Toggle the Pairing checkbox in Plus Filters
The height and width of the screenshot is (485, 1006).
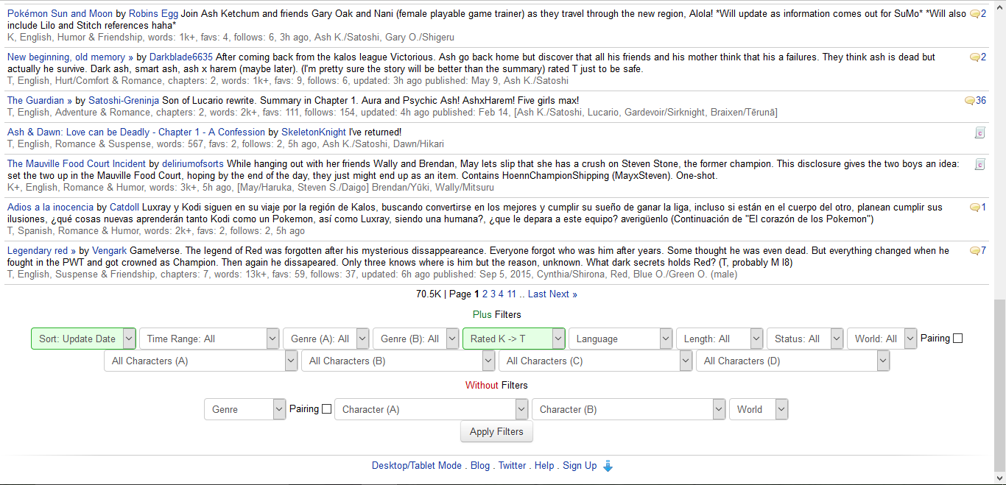[x=957, y=339]
